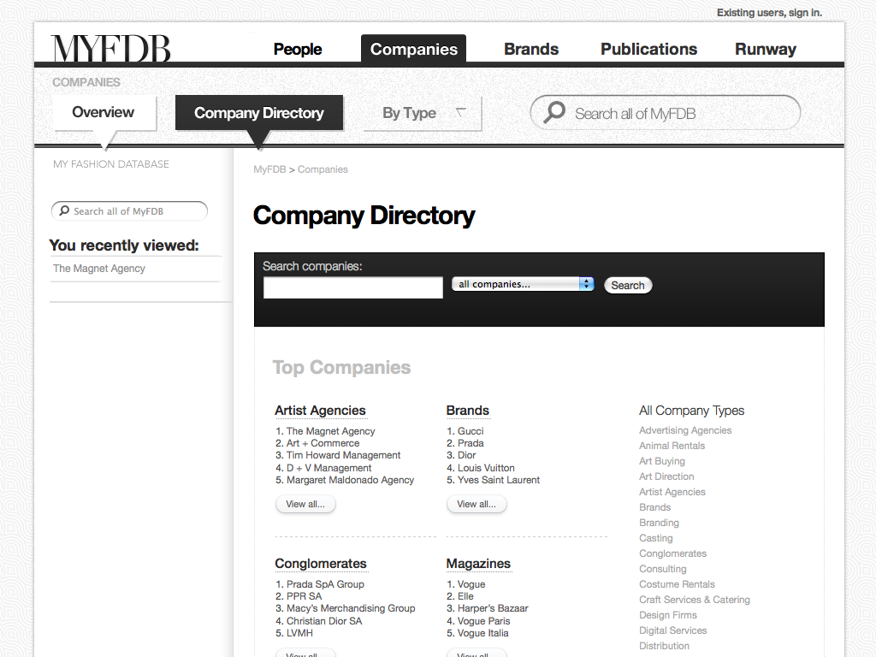Select Advertising Agencies company type
The image size is (876, 657).
tap(685, 430)
